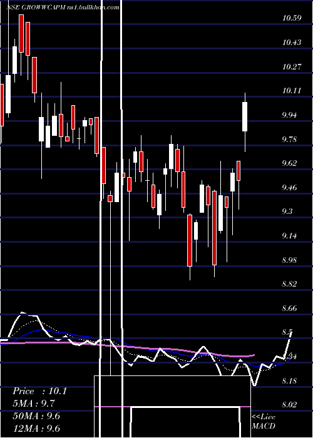Click the 50MA : 9.6 readout
313x438 pixels.
pyautogui.click(x=36, y=416)
